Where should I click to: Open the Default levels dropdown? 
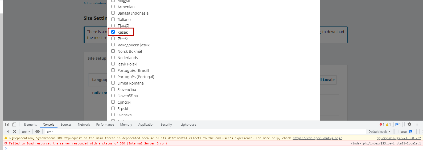379,132
